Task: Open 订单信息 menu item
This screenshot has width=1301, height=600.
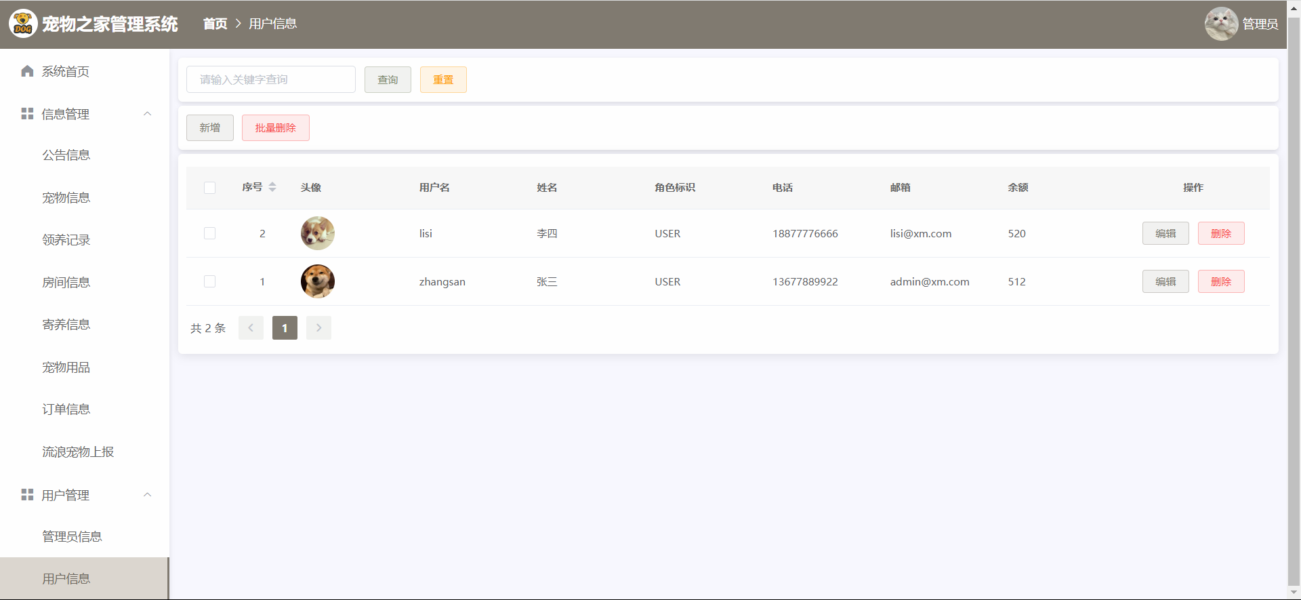Action: (85, 409)
